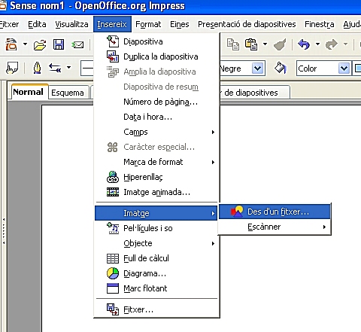
Task: Choose Diagrama... menu entry
Action: pos(156,273)
